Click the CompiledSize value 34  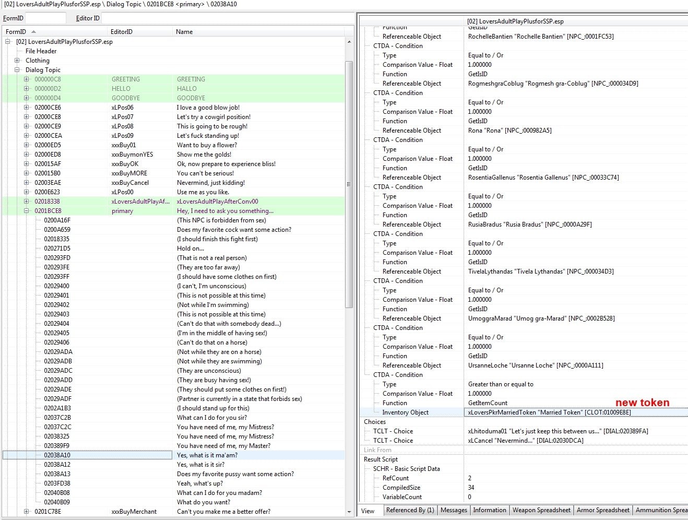pos(471,488)
